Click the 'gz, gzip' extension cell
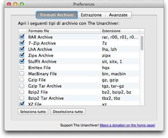 pyautogui.click(x=110, y=80)
